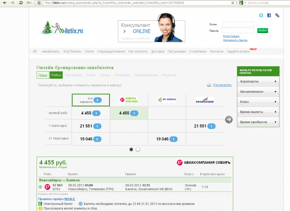The width and height of the screenshot is (290, 211).
Task: Open the Twitter icon link
Action: pyautogui.click(x=261, y=16)
